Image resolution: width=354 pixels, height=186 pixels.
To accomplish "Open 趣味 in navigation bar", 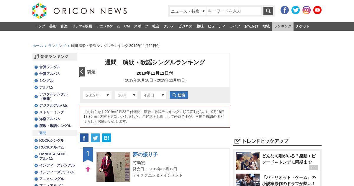I will (200, 26).
